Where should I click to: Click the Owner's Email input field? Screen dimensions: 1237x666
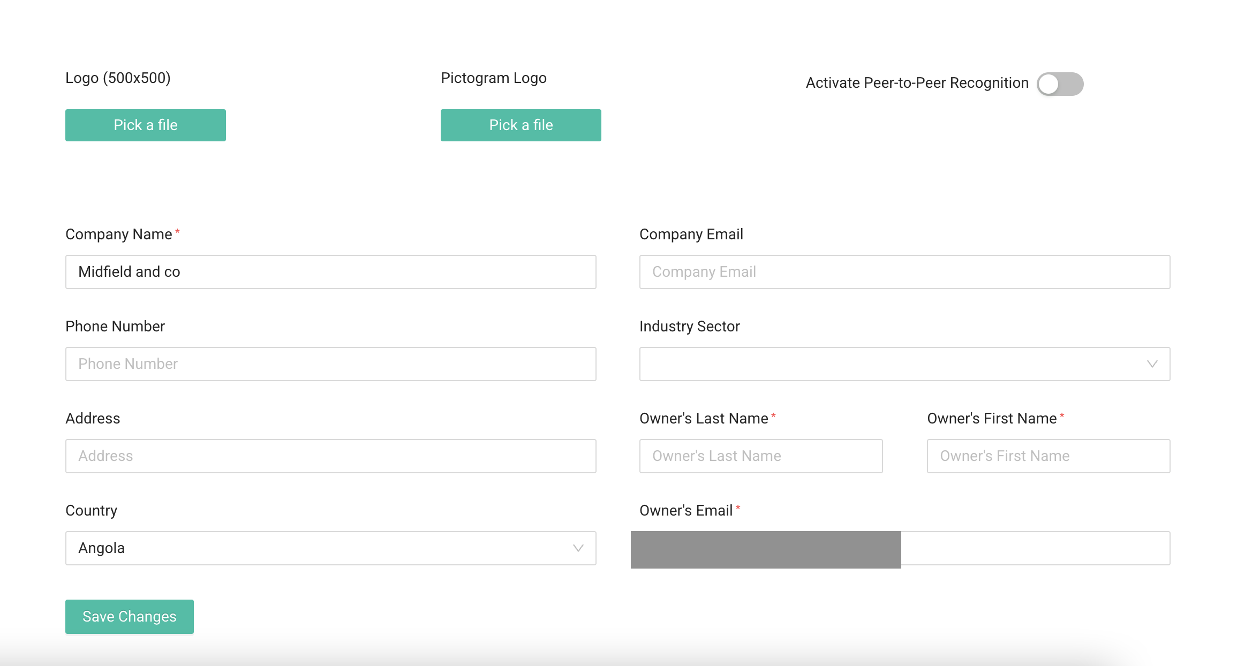1035,548
